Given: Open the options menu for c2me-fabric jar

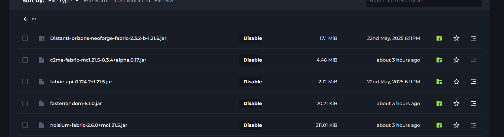Looking at the screenshot, I should tap(473, 60).
